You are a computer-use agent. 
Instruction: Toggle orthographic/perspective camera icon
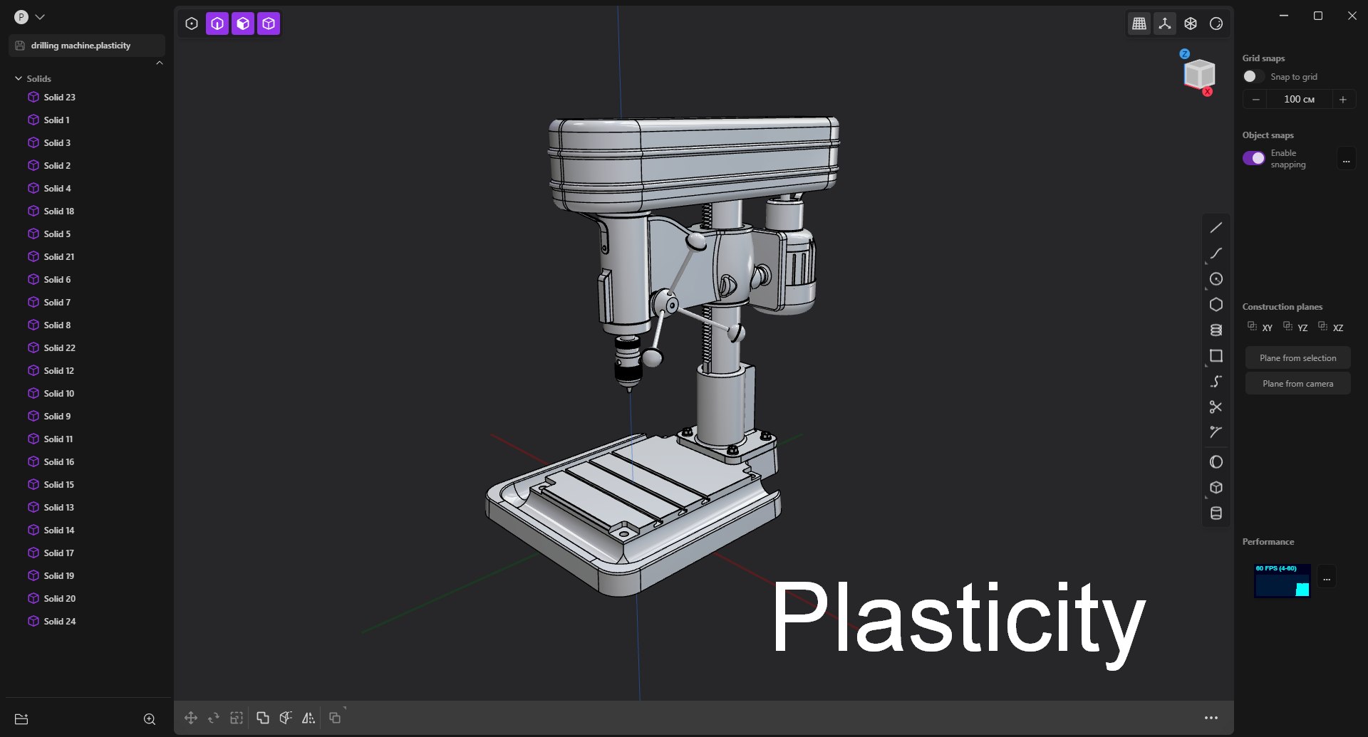pos(1191,23)
